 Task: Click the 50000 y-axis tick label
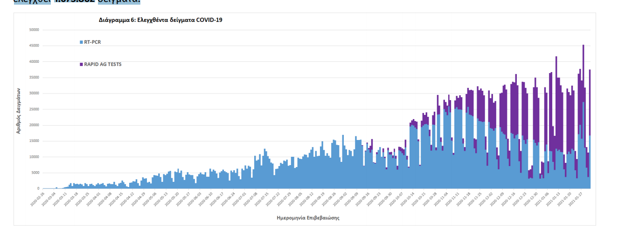(x=34, y=30)
